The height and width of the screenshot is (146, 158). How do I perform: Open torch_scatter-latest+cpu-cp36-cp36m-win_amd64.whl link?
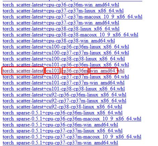tap(61, 5)
